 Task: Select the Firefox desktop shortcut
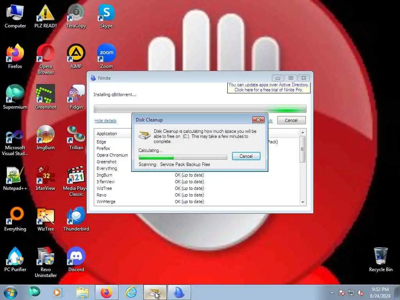[x=15, y=57]
